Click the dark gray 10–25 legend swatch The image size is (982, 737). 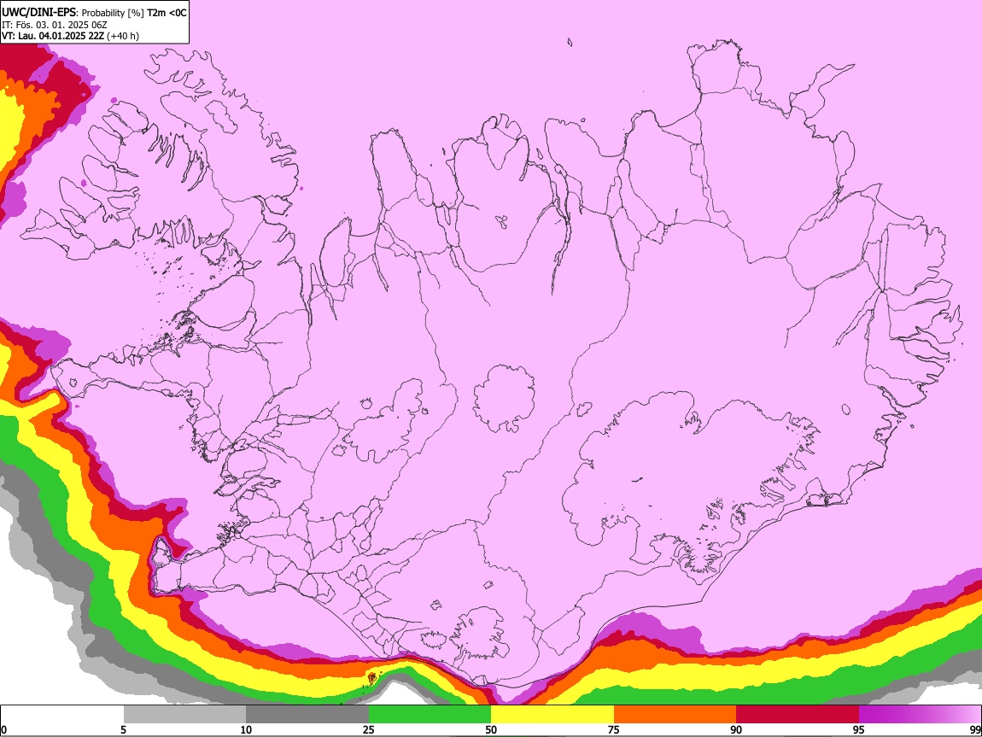(x=307, y=715)
